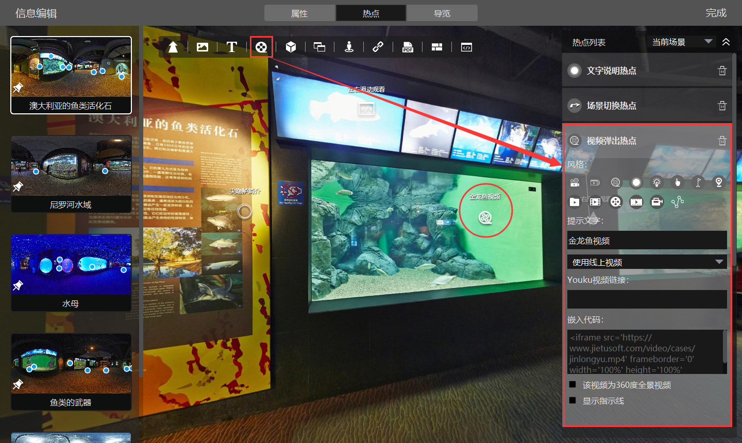742x443 pixels.
Task: Delete the 视频弹出热点 hotspot with trash icon
Action: coord(722,141)
